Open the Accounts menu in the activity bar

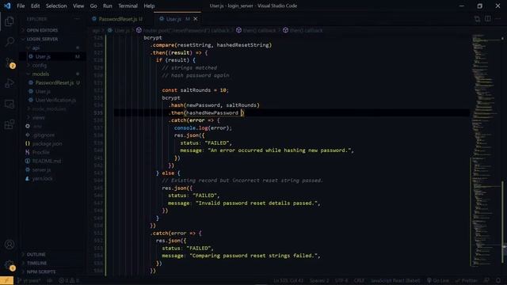point(10,245)
